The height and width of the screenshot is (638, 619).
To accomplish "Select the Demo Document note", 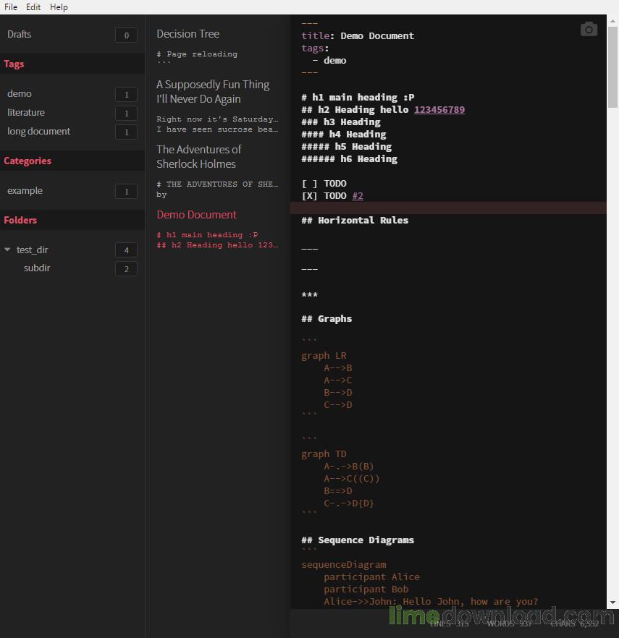I will pos(196,214).
